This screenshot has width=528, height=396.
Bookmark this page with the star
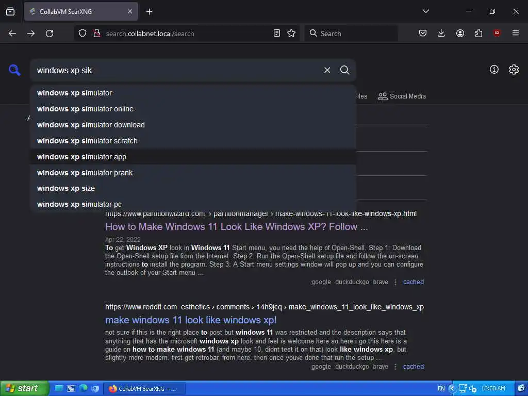[291, 33]
